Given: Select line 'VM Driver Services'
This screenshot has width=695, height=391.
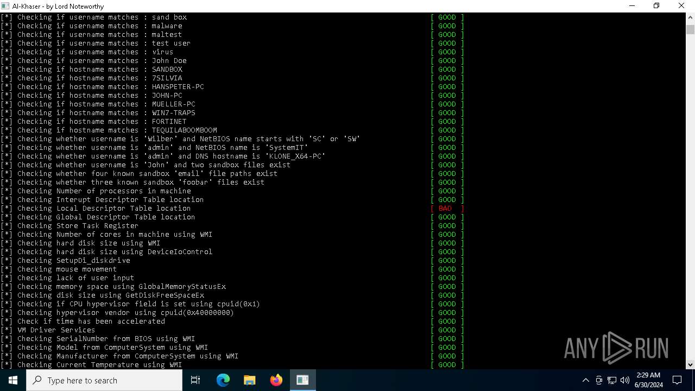Looking at the screenshot, I should 48,330.
